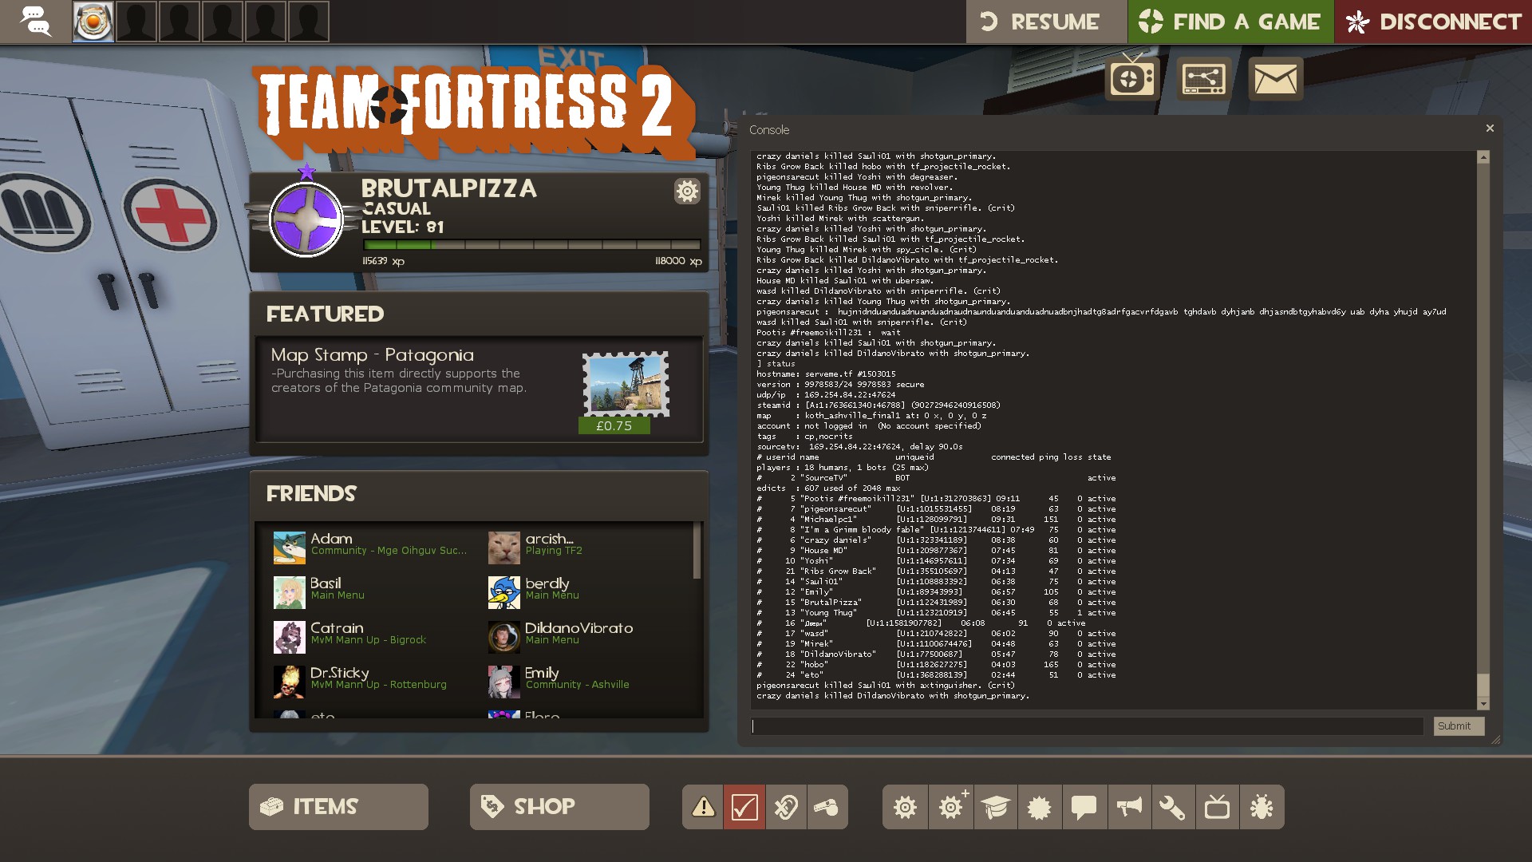Toggle the red vote checkmark button
1532x862 pixels.
744,807
